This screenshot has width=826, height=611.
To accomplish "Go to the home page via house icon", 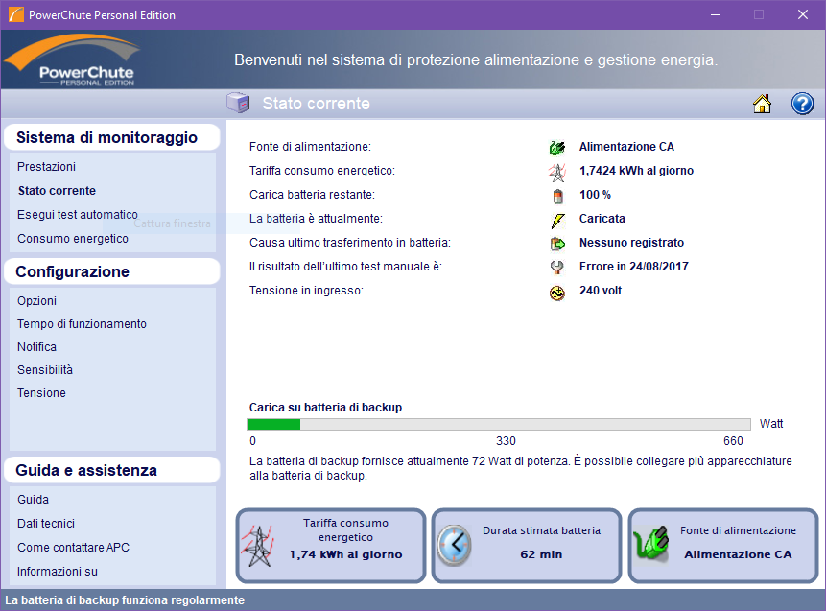I will [762, 104].
